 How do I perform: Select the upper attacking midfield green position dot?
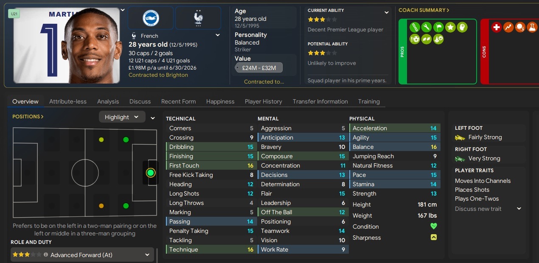click(x=126, y=140)
